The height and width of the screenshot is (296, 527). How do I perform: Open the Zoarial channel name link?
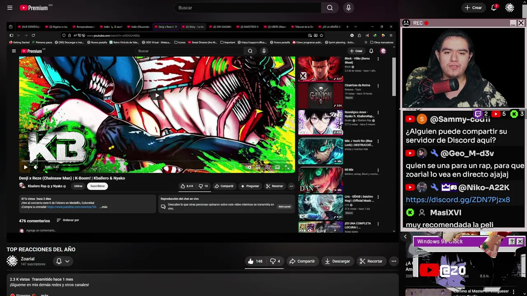tap(28, 259)
